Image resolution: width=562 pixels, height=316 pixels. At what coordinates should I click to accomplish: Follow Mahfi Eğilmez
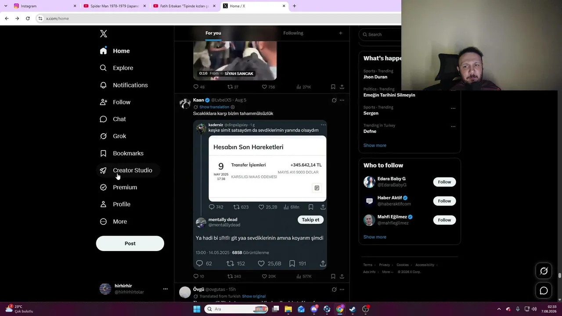444,220
